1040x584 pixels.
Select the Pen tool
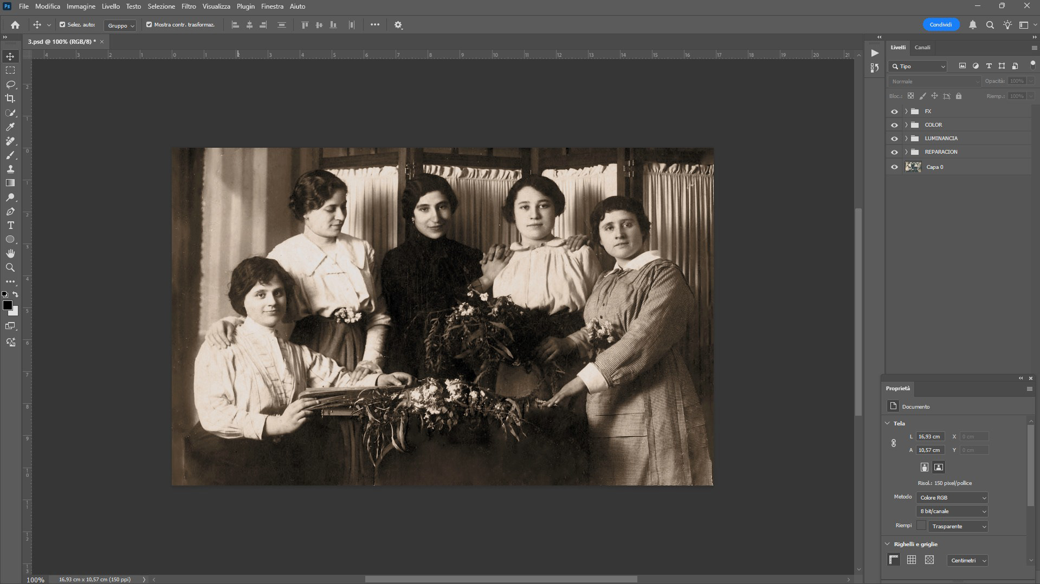pos(10,211)
